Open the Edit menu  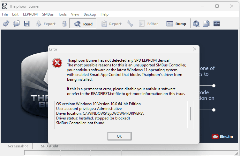click(x=15, y=14)
